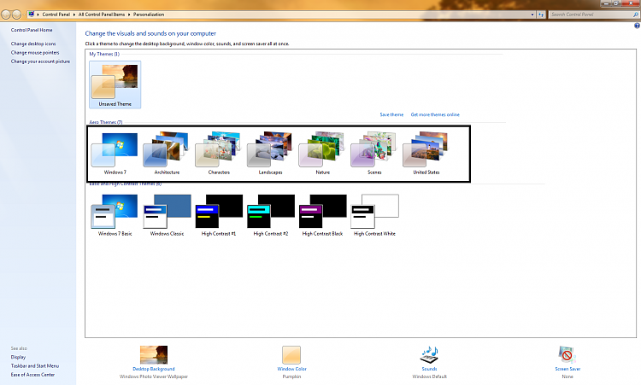Choose the High Contrast White theme
The width and height of the screenshot is (641, 385).
coord(374,215)
